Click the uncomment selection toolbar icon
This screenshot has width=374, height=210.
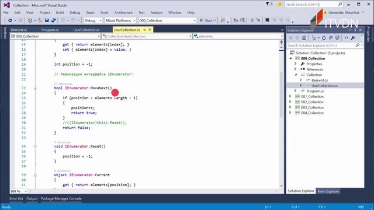(x=258, y=20)
